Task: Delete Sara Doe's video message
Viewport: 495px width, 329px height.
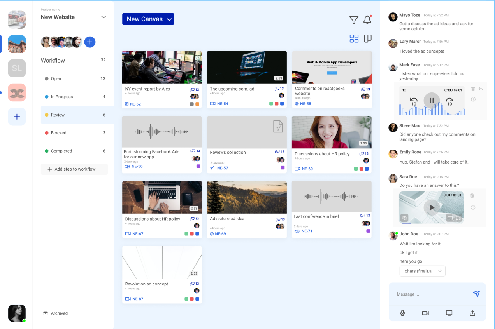Action: [x=472, y=196]
